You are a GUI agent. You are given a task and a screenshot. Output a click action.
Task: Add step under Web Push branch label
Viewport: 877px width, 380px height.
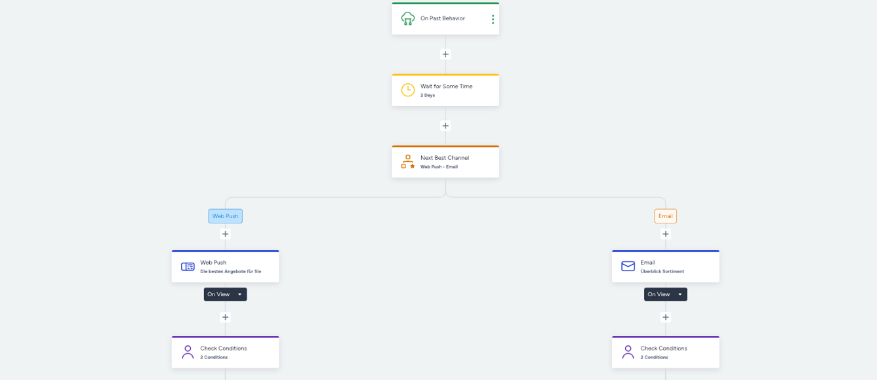[x=225, y=234]
